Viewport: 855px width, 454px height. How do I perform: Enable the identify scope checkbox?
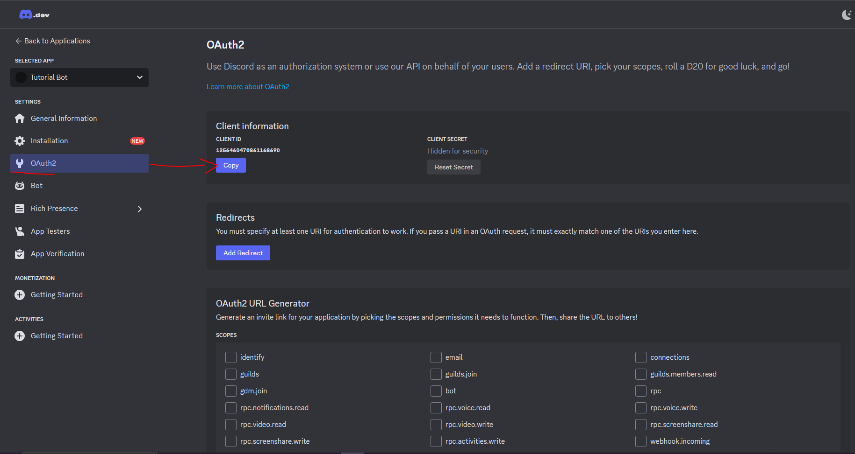pyautogui.click(x=231, y=357)
